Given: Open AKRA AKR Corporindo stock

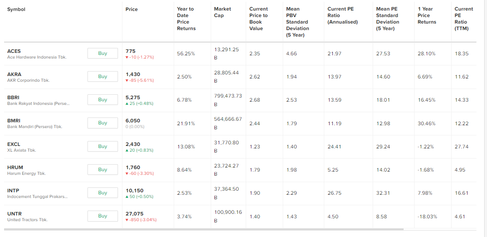Looking at the screenshot, I should [x=28, y=77].
